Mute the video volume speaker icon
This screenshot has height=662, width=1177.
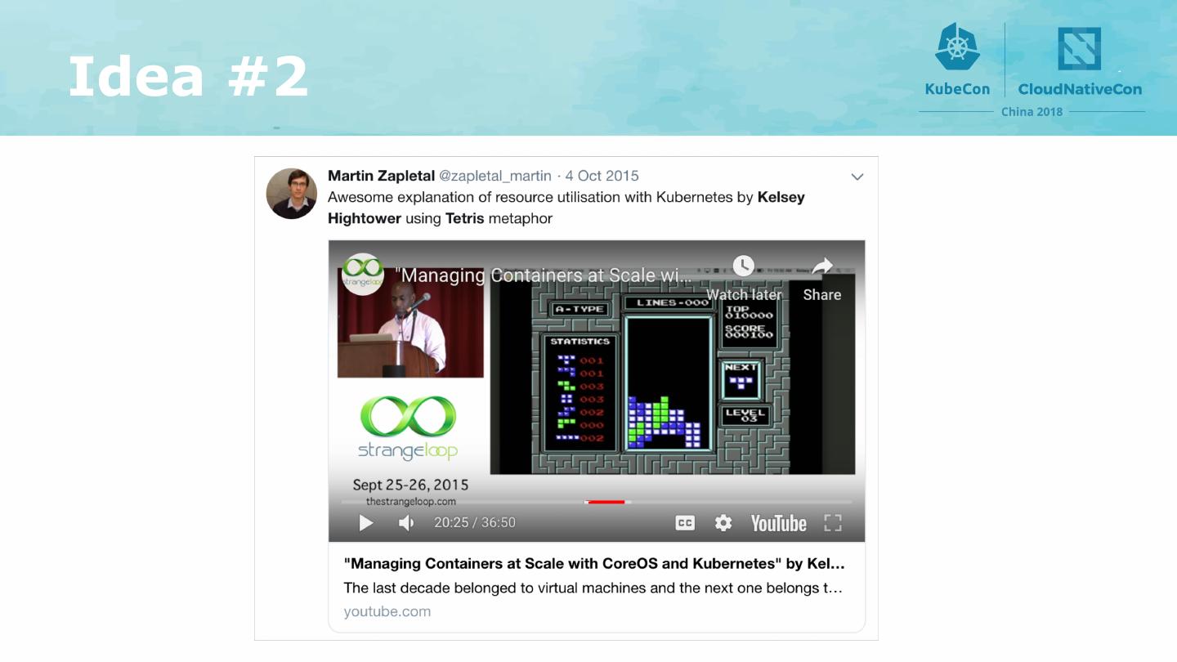click(406, 523)
